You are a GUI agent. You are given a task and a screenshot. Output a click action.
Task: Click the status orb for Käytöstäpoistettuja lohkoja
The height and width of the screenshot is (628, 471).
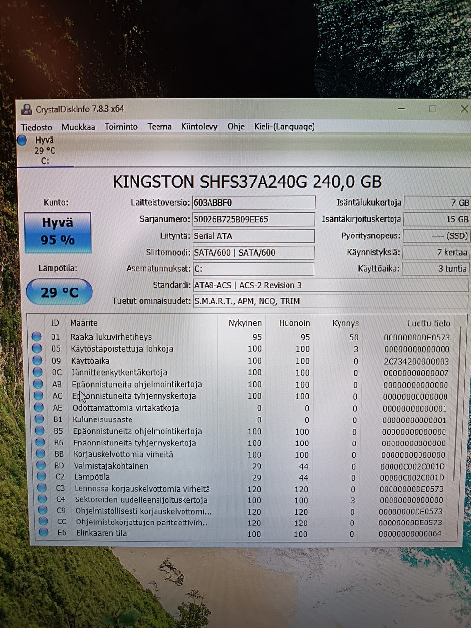tap(37, 348)
